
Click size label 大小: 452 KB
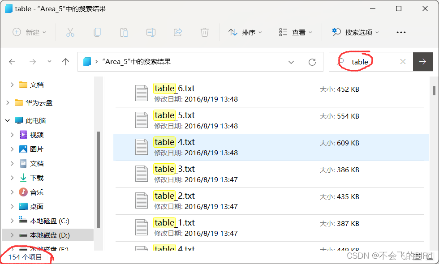[340, 89]
